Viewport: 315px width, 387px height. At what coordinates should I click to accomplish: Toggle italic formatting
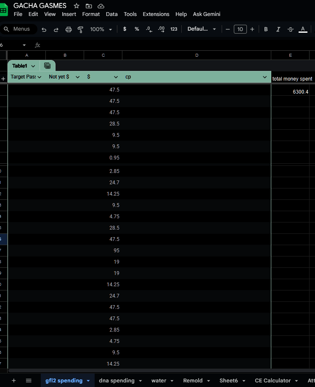tap(278, 29)
